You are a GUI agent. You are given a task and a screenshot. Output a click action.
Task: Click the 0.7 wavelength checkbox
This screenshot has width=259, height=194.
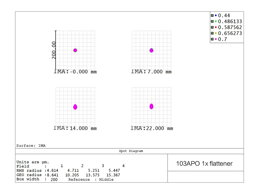212,39
